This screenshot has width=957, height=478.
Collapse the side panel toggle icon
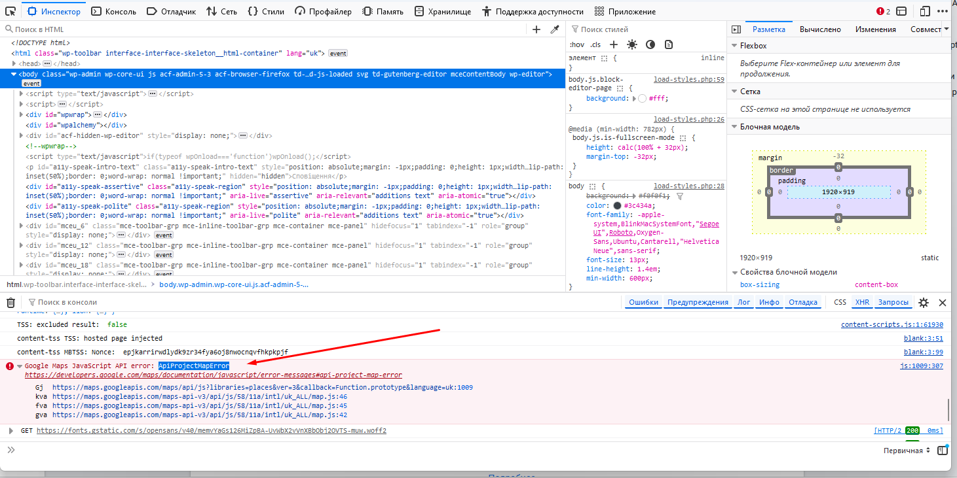click(x=736, y=29)
